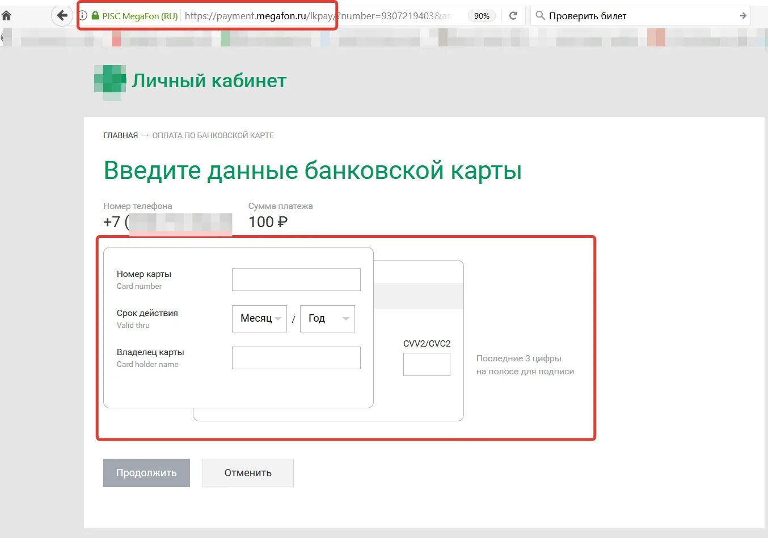The width and height of the screenshot is (768, 538).
Task: Click the page reload icon
Action: pyautogui.click(x=513, y=15)
